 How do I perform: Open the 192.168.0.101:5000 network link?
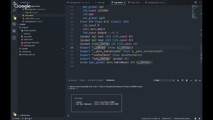(x=106, y=104)
